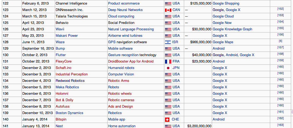Click the Japan flag in Schaft.inc row

(168, 68)
